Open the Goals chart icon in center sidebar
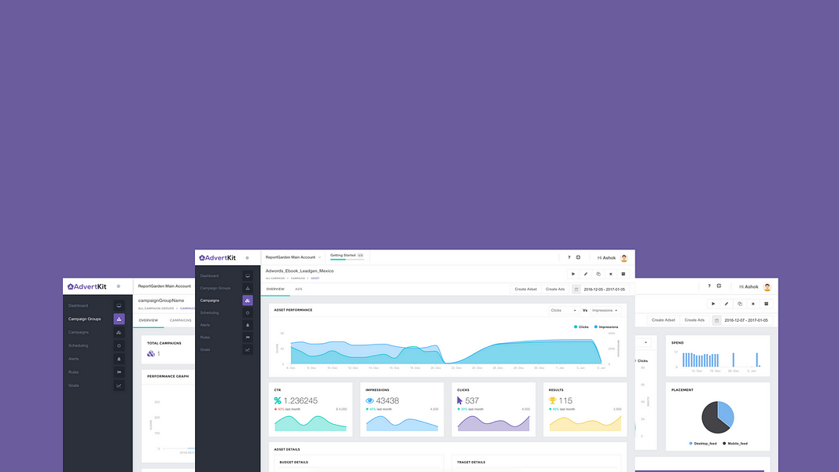839x472 pixels. coord(247,349)
